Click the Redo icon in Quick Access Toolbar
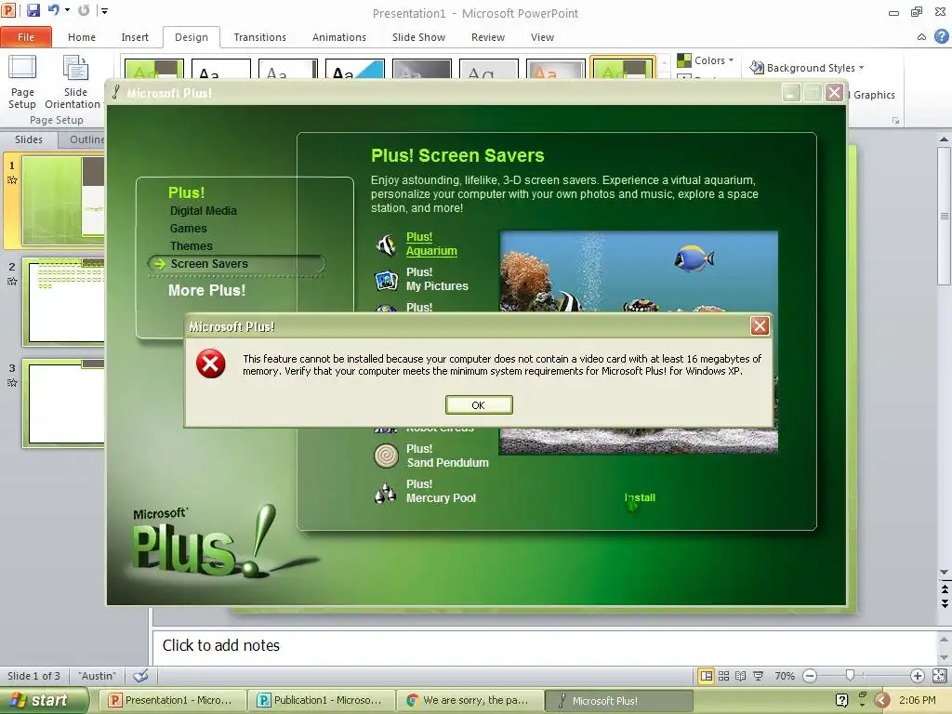 [84, 10]
